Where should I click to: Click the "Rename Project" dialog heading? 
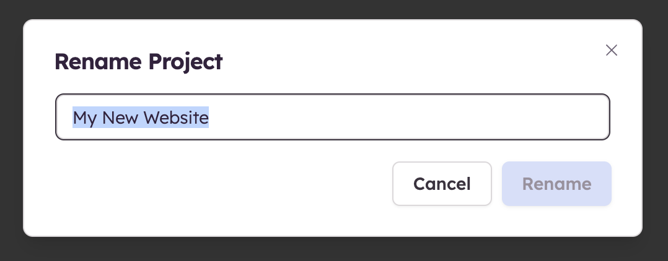[138, 62]
